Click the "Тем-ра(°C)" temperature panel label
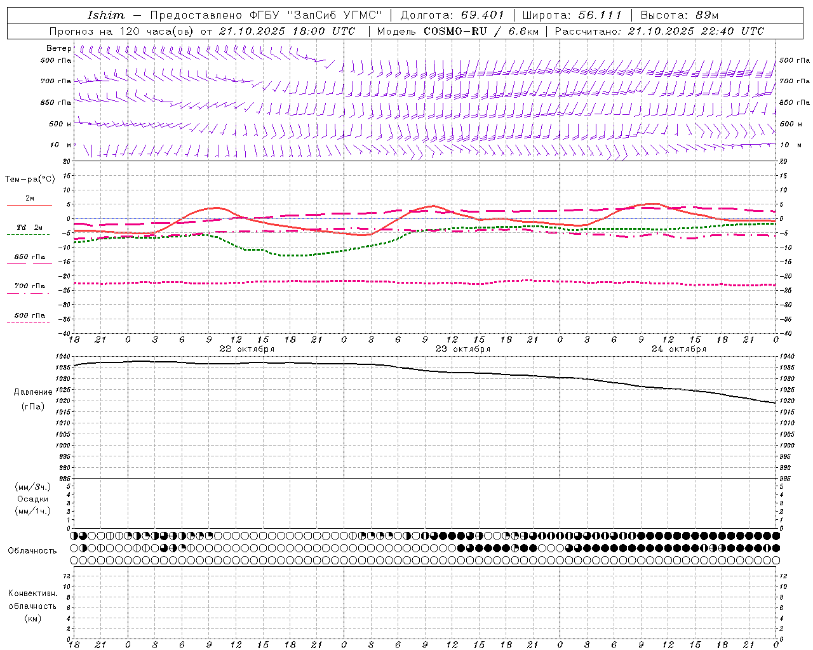The height and width of the screenshot is (650, 813). pyautogui.click(x=30, y=180)
